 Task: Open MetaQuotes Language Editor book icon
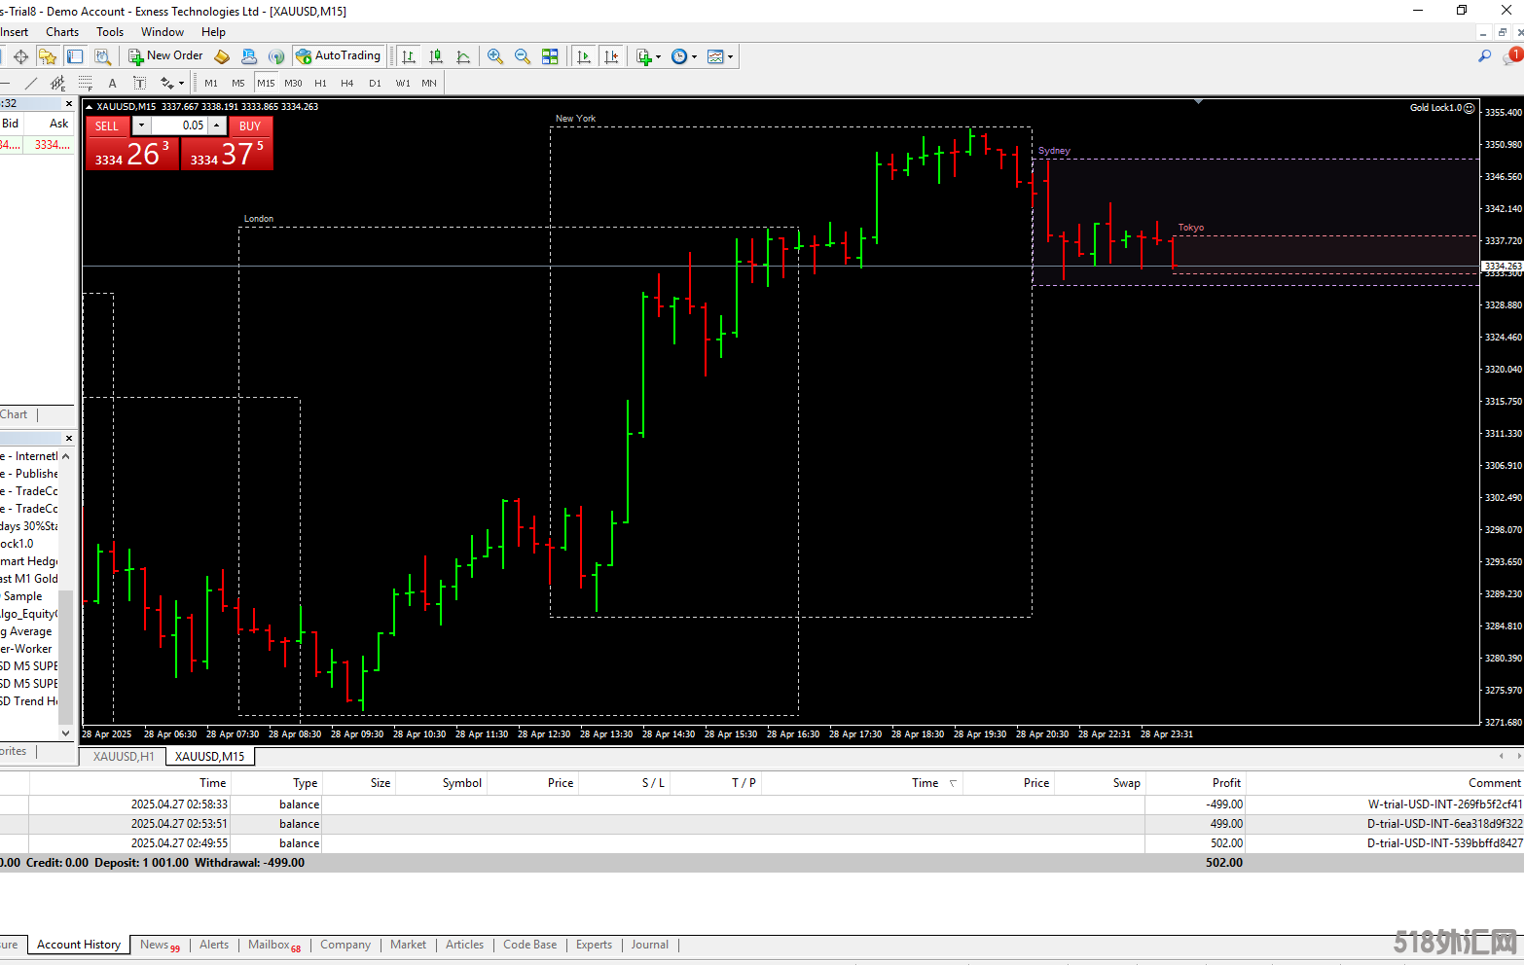pos(222,56)
